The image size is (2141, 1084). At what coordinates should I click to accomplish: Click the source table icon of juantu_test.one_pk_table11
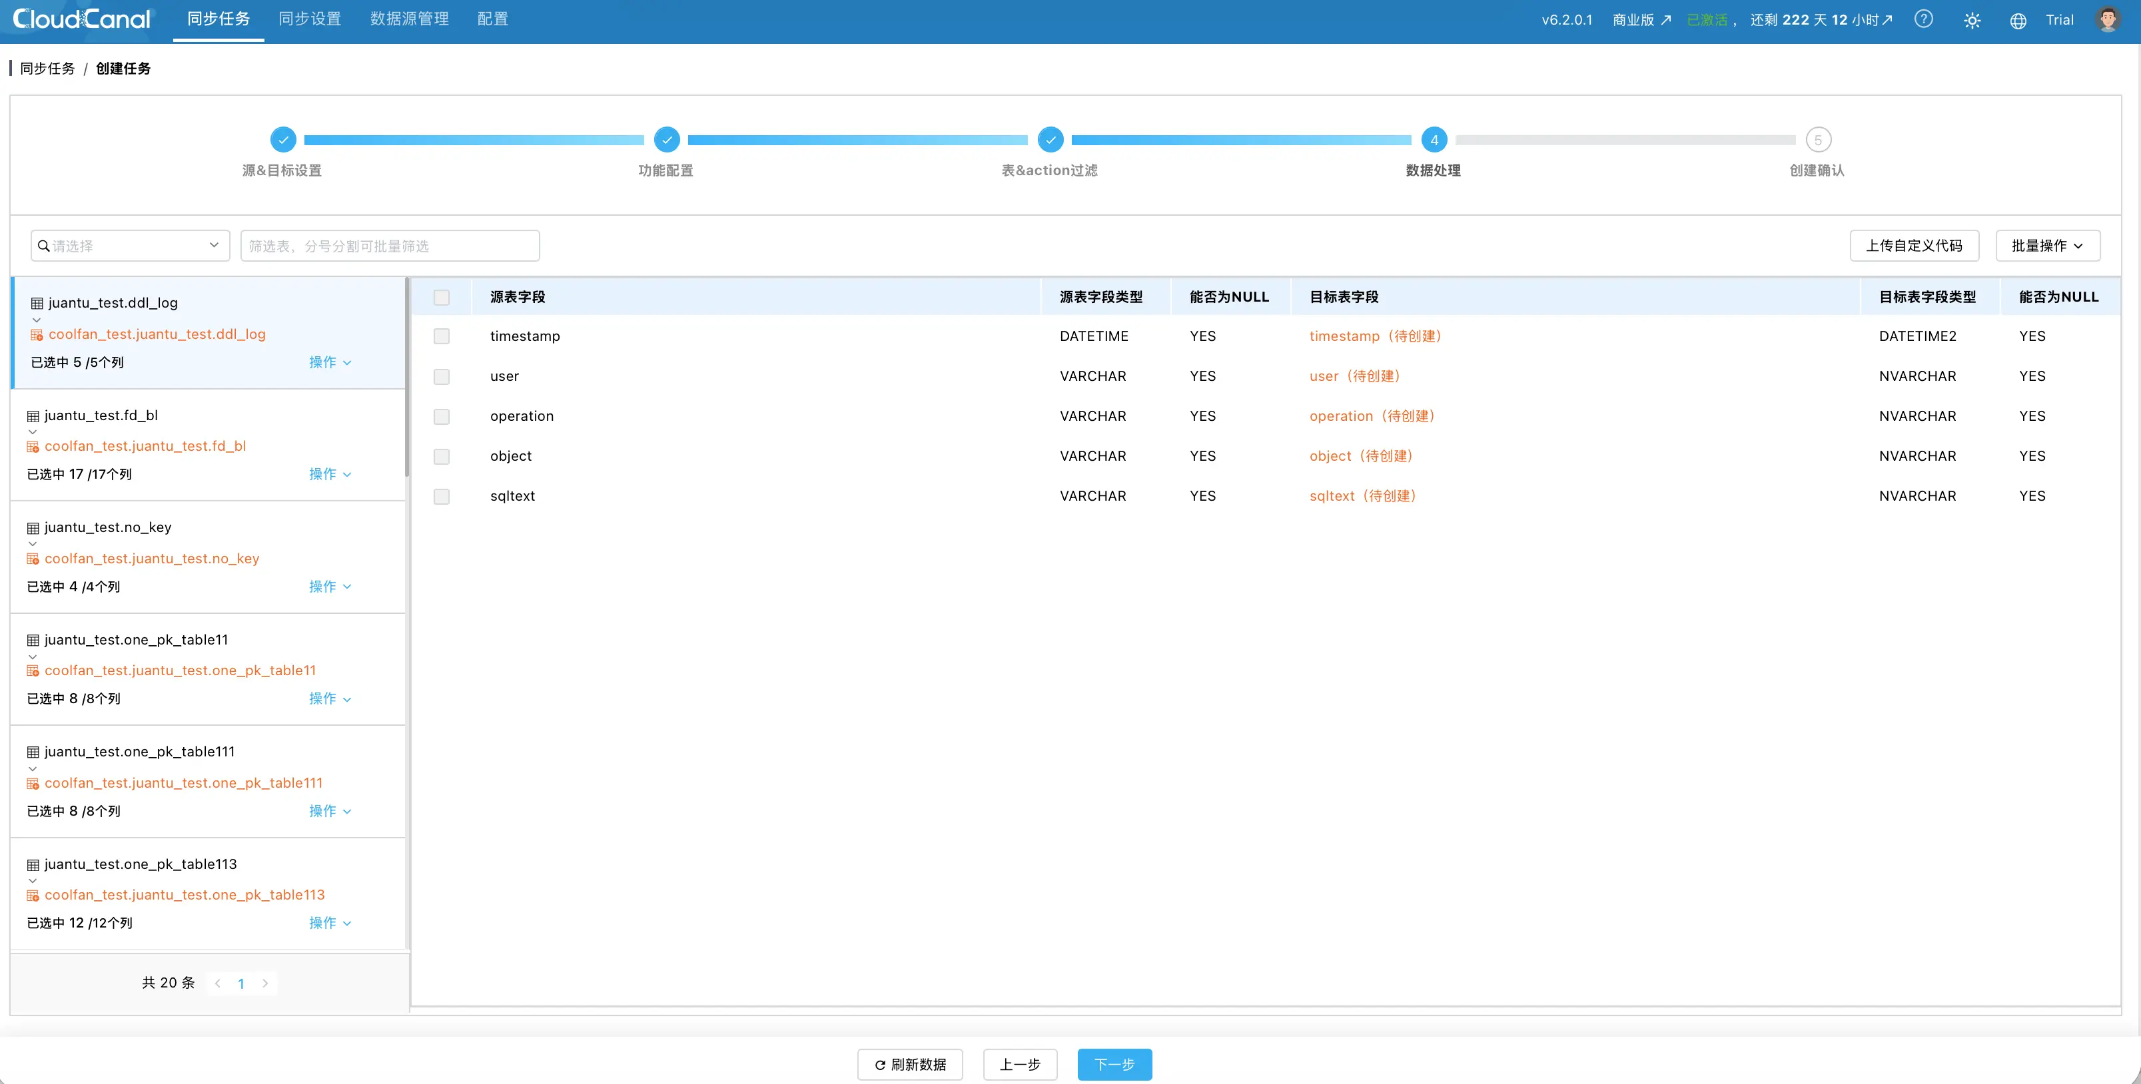click(33, 640)
